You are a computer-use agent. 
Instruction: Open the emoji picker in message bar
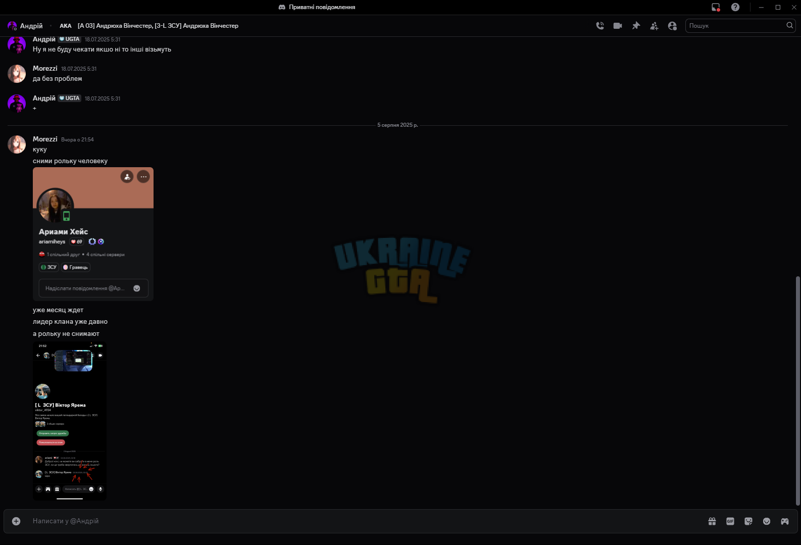coord(767,521)
